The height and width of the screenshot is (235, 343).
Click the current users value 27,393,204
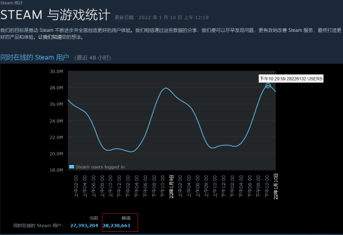pyautogui.click(x=84, y=226)
